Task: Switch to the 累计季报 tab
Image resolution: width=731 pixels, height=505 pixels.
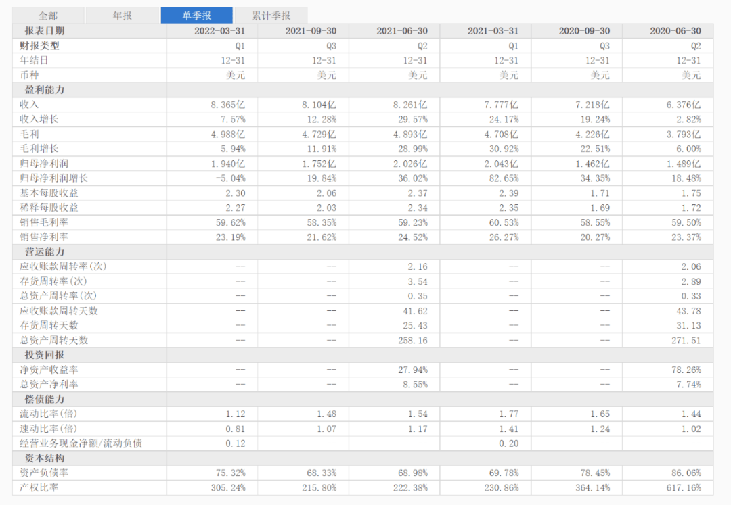Action: pyautogui.click(x=270, y=14)
